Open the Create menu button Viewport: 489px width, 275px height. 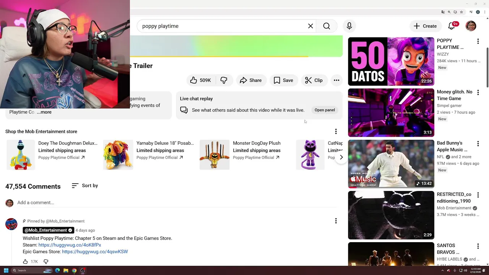425,26
